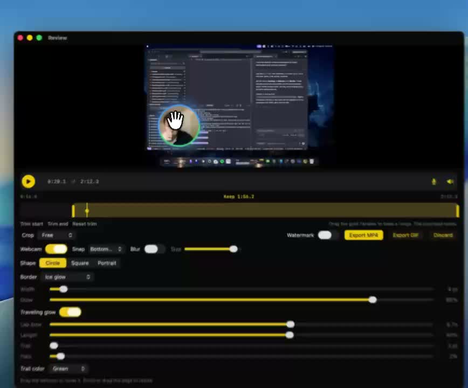Screen dimensions: 468x388
Task: Switch webcam shape to Portrait
Action: pos(107,263)
